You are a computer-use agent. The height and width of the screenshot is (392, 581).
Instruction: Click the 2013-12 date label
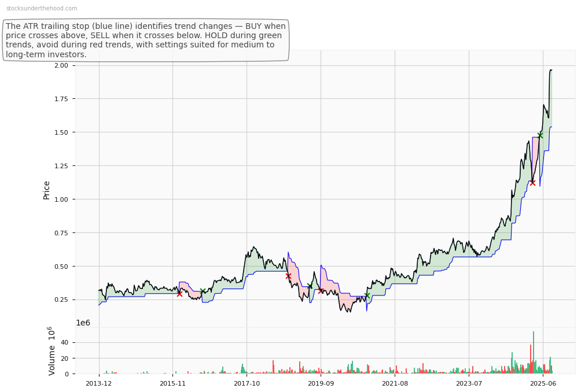pyautogui.click(x=98, y=383)
